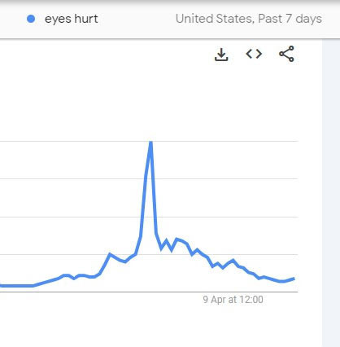Click the blue dot beside eyes hurt
The image size is (340, 347).
pyautogui.click(x=31, y=19)
